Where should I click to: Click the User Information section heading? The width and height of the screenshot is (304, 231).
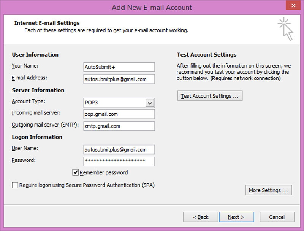pos(35,55)
